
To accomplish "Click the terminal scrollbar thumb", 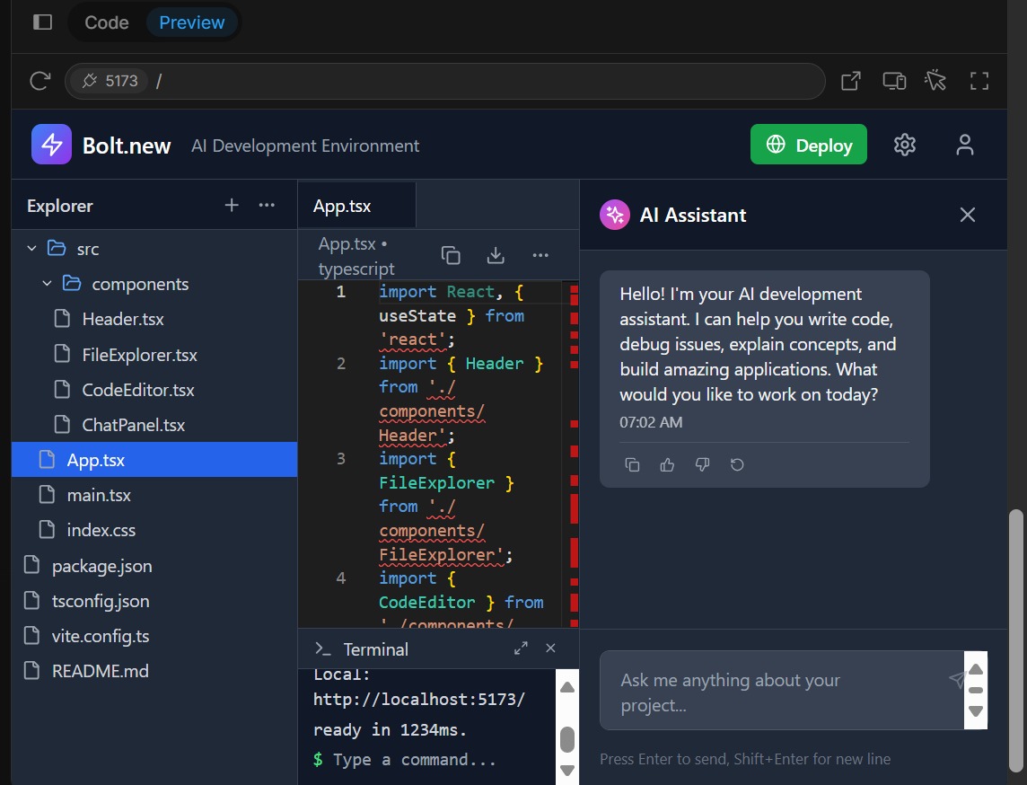I will 568,739.
